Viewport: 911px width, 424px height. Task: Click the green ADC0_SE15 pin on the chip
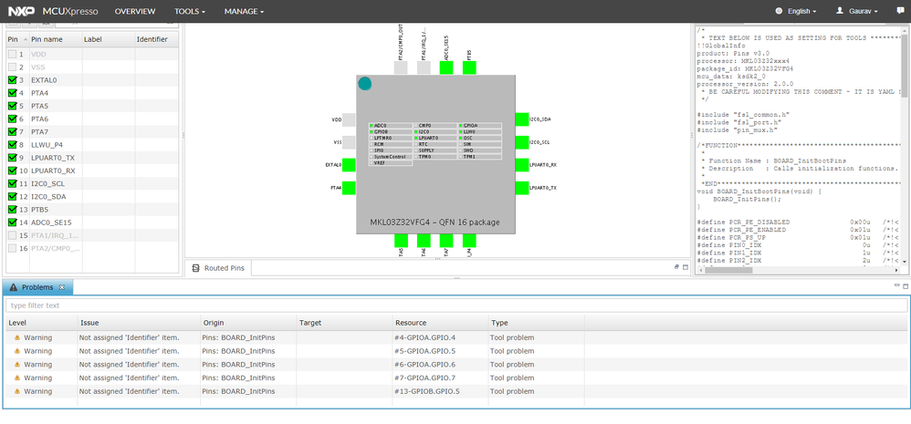click(x=446, y=67)
